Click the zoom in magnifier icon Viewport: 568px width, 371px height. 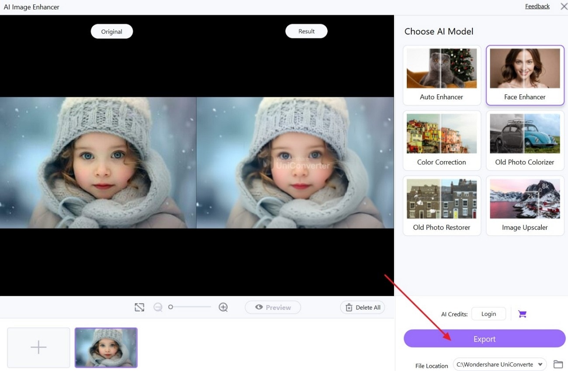pos(223,307)
